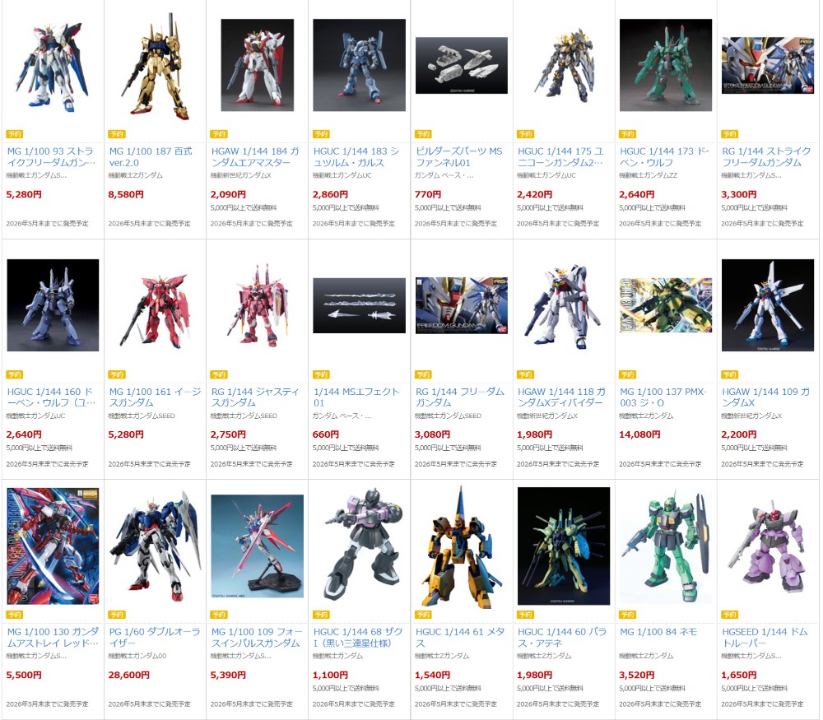Open the MG 1/100 161 イージスガンダム link
This screenshot has width=823, height=720.
pyautogui.click(x=155, y=397)
